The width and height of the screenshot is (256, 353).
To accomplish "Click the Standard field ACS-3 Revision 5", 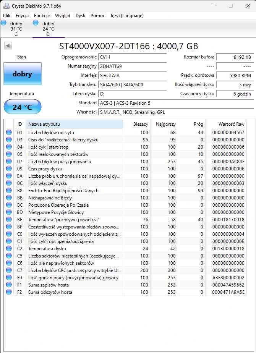I will pos(176,103).
